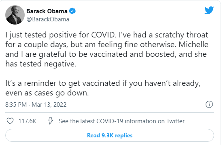The image size is (221, 145).
Task: Open the vaccination reminder paragraph
Action: [x=103, y=88]
